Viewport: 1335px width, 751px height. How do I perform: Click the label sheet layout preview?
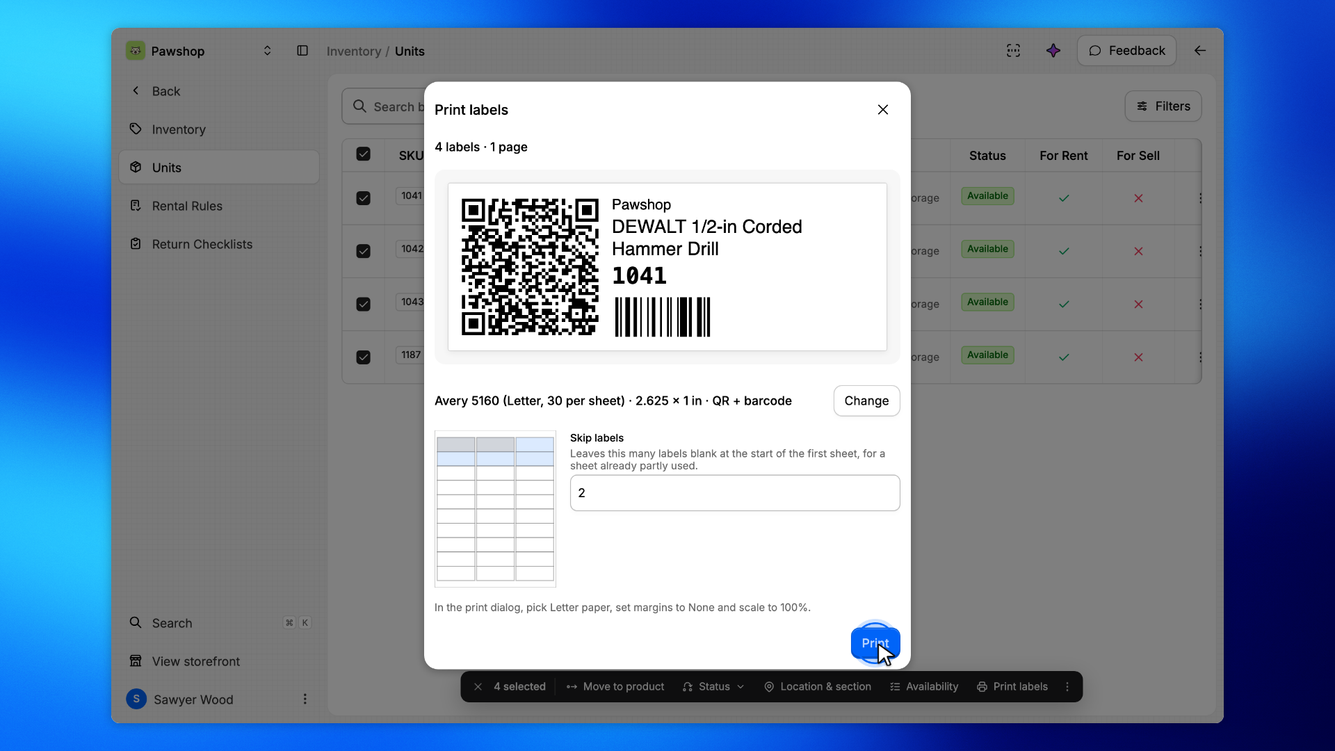point(495,509)
